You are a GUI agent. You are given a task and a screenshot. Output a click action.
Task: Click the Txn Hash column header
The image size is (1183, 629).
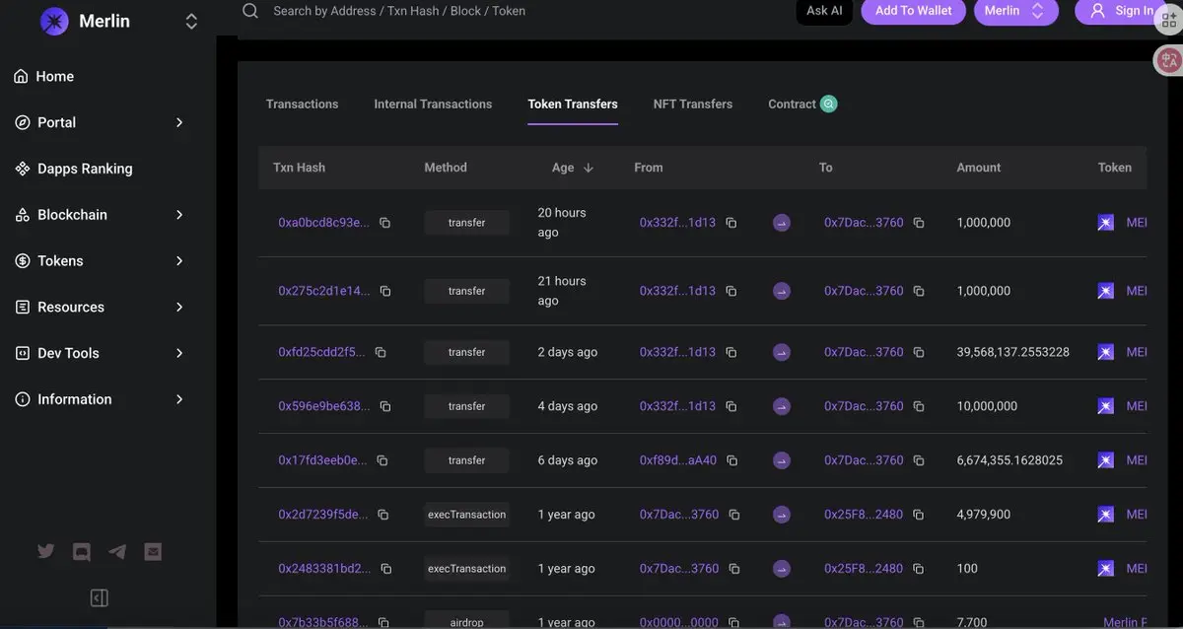pyautogui.click(x=299, y=168)
